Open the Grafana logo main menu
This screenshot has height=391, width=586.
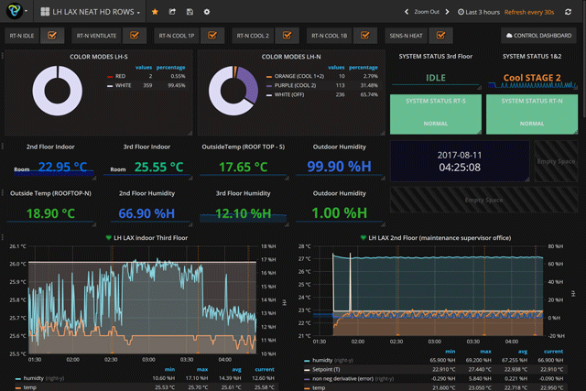[x=16, y=12]
